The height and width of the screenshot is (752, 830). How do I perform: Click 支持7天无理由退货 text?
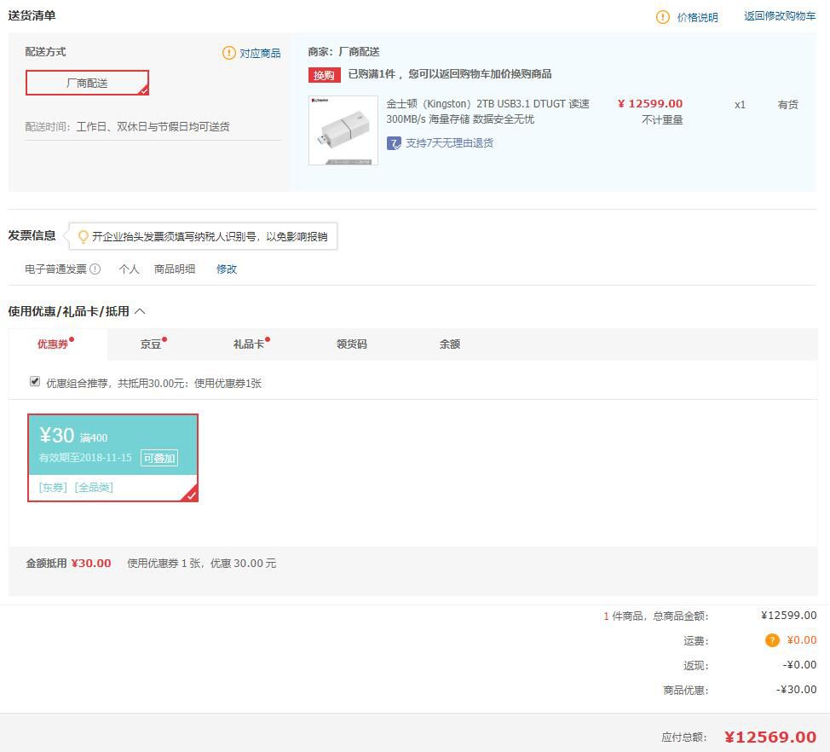[449, 143]
